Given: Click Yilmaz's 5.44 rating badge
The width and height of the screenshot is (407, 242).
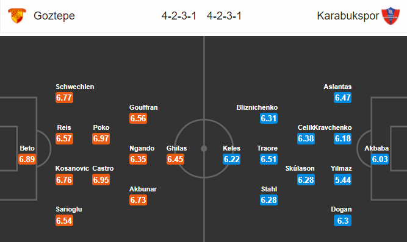Looking at the screenshot, I should [x=343, y=180].
